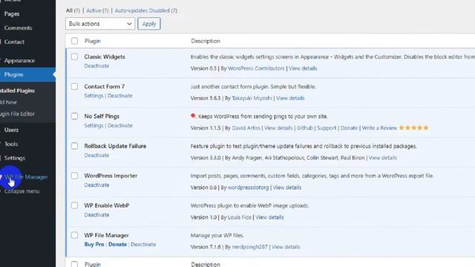View details for Classic Widgets
The image size is (475, 267).
[303, 68]
